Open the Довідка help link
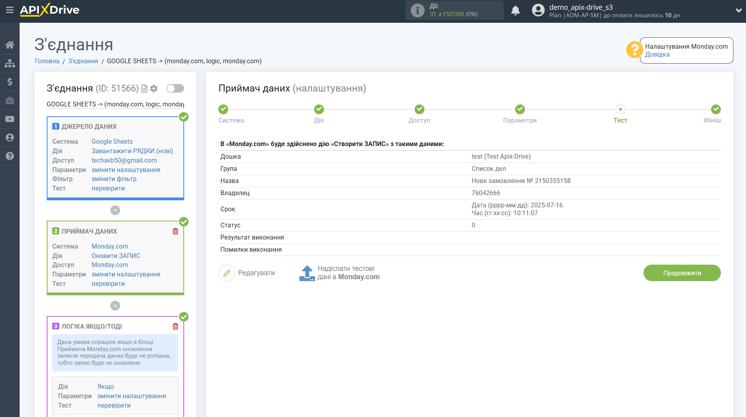 tap(657, 54)
